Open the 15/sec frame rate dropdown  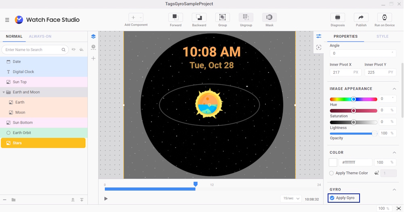coord(292,199)
